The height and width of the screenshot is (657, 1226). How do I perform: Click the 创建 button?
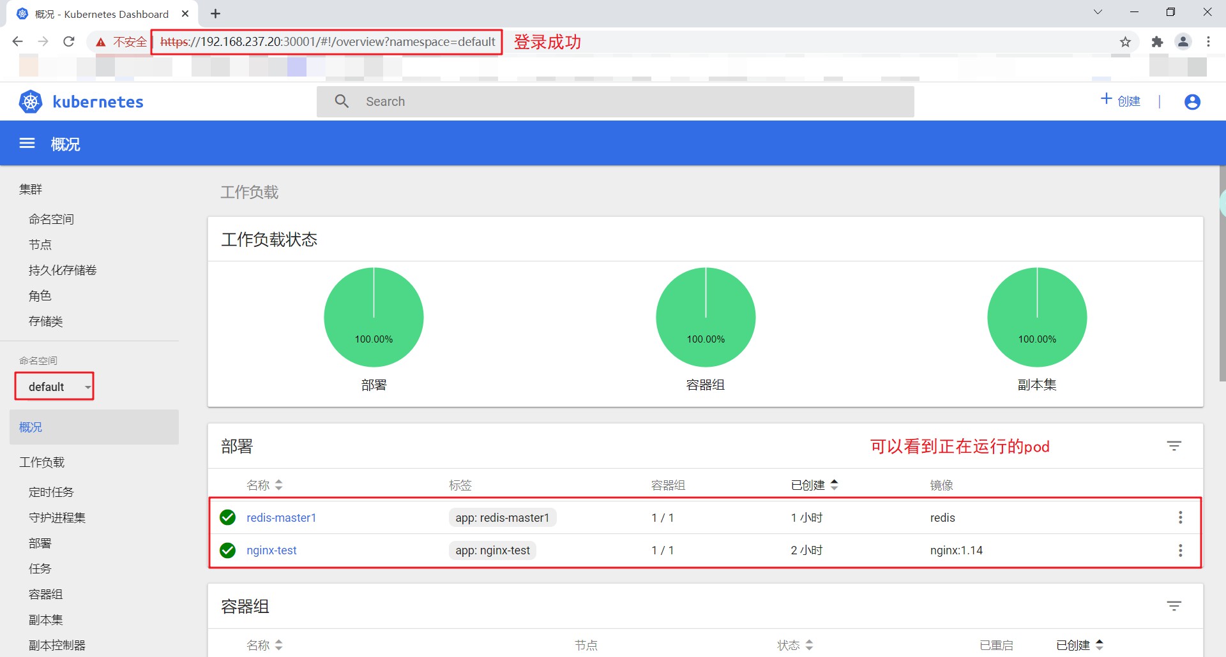point(1121,101)
